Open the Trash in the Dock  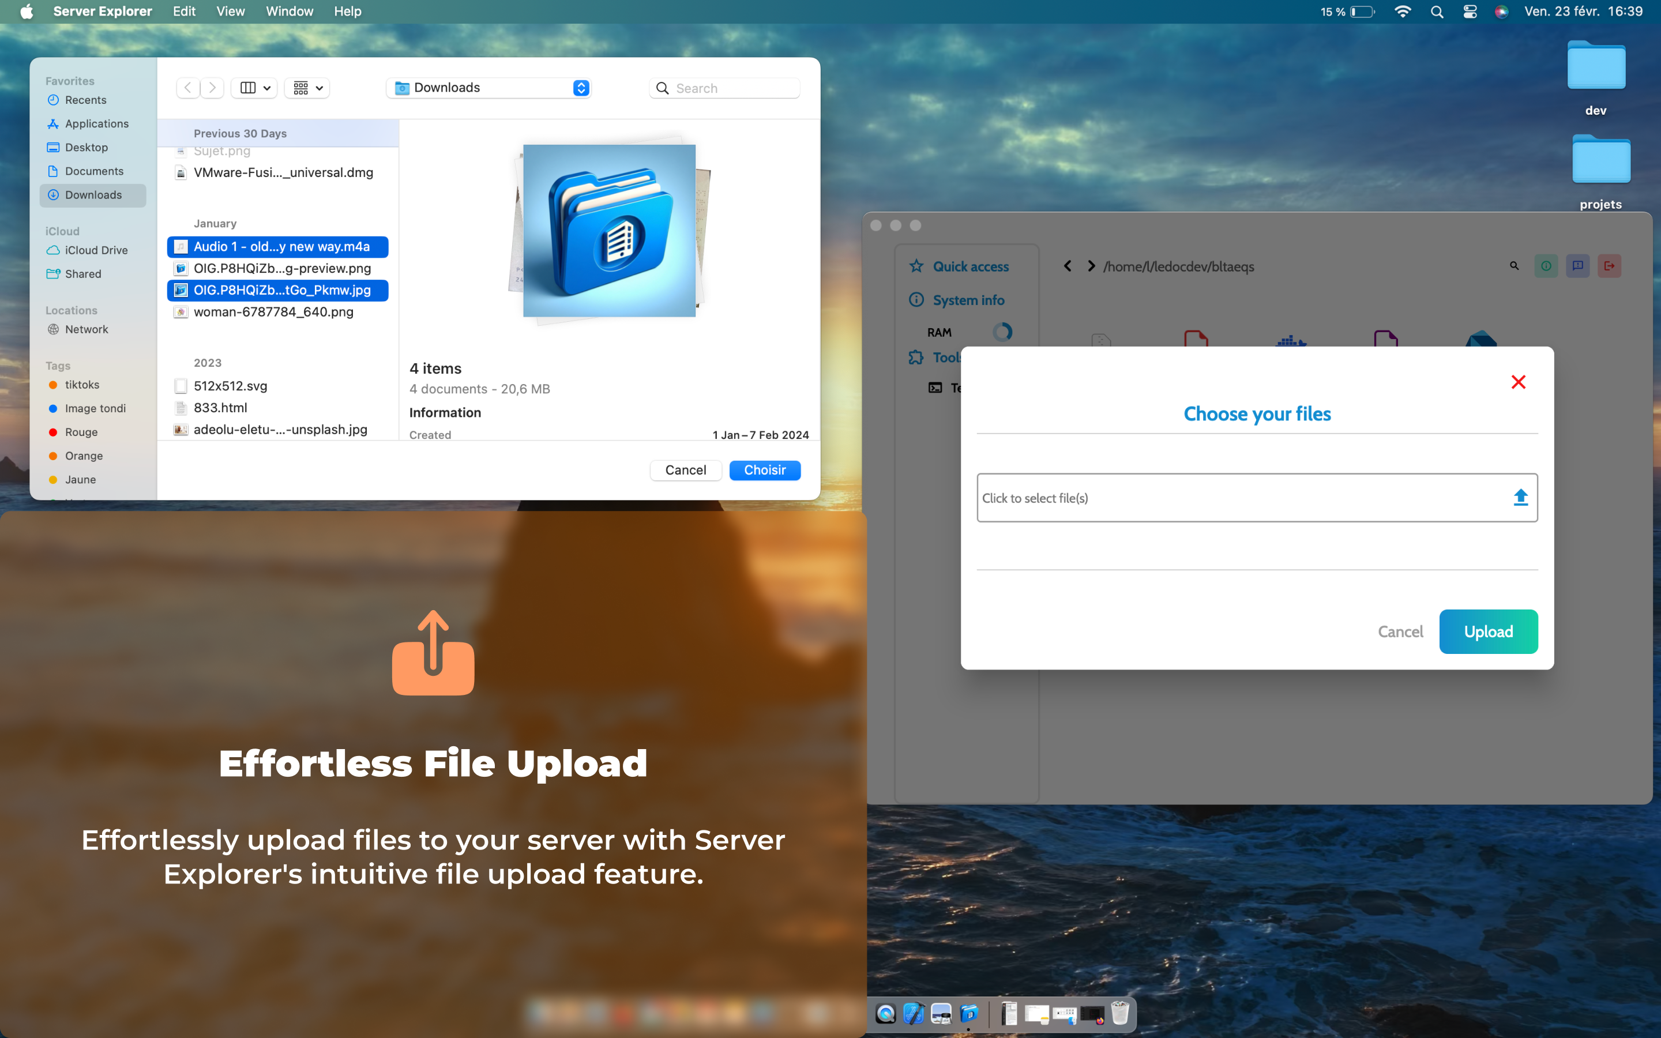[1119, 1013]
